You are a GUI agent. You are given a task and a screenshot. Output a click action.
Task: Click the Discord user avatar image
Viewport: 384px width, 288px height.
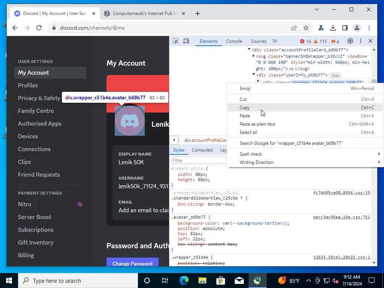click(x=130, y=121)
